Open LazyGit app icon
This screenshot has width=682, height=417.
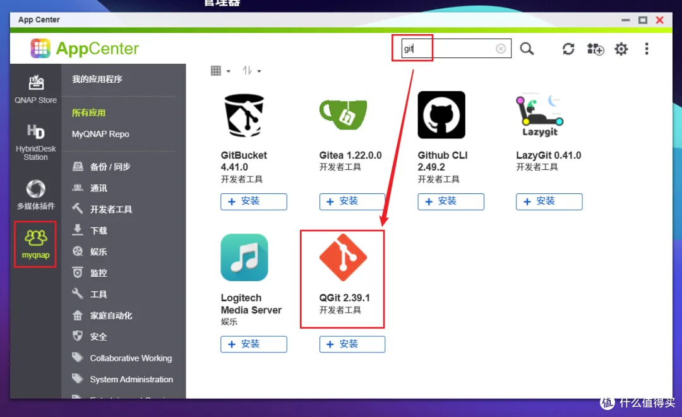coord(540,116)
